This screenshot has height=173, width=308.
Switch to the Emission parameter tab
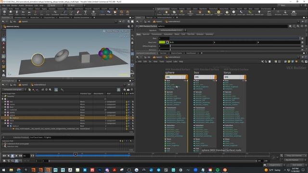point(200,34)
